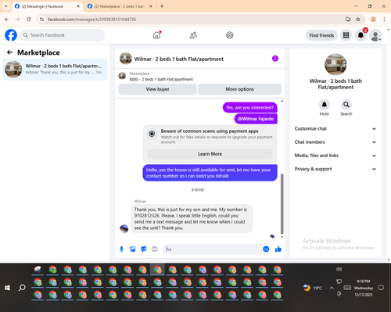Go back using the Marketplace arrow
Image resolution: width=391 pixels, height=312 pixels.
click(x=9, y=52)
